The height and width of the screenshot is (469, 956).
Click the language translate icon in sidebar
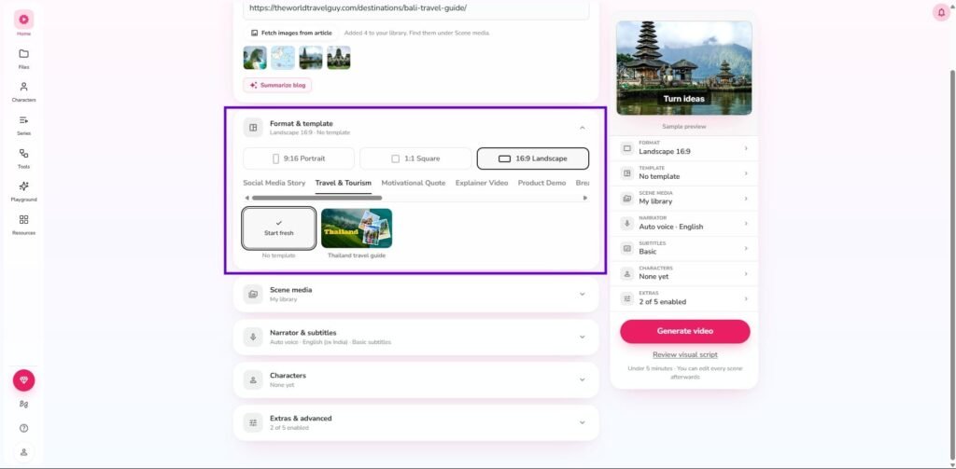pyautogui.click(x=23, y=404)
